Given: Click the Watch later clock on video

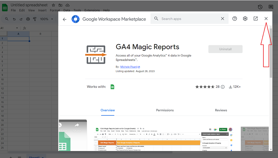Looking at the screenshot, I should [60, 125].
